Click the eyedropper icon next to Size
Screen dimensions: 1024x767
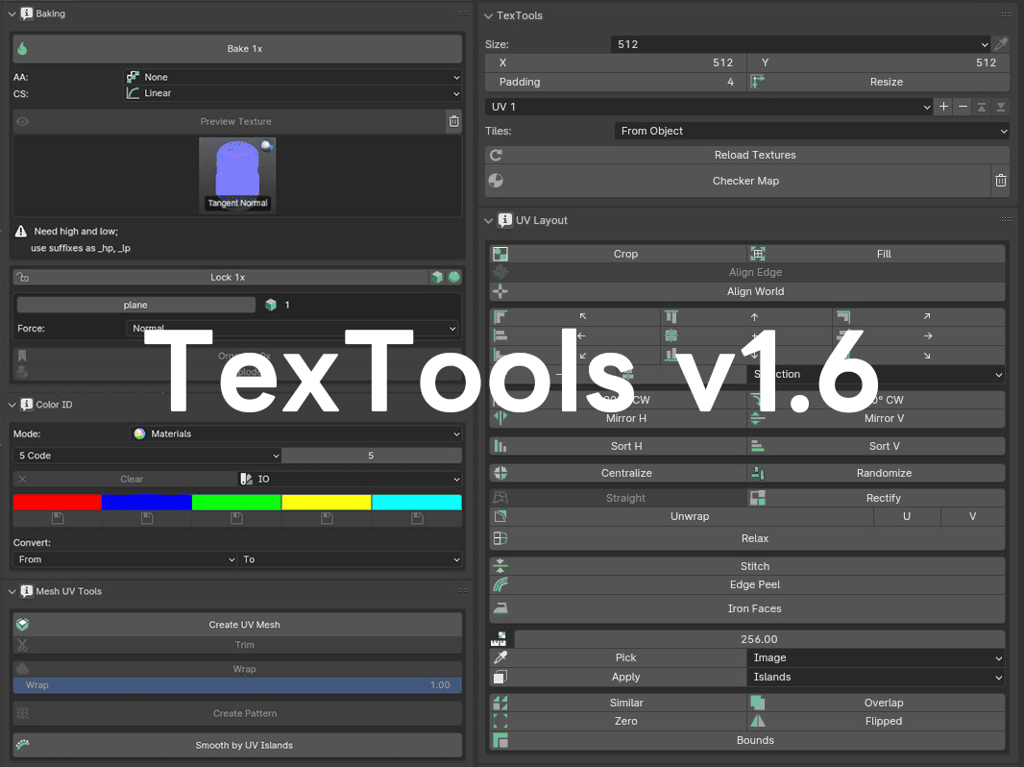tap(1001, 44)
